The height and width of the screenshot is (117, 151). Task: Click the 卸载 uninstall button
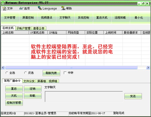[x=33, y=96]
